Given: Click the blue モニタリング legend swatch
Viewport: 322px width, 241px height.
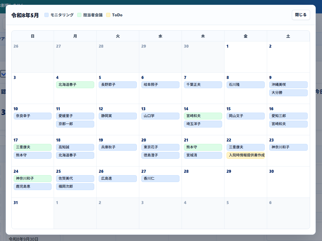Looking at the screenshot, I should click(x=47, y=15).
